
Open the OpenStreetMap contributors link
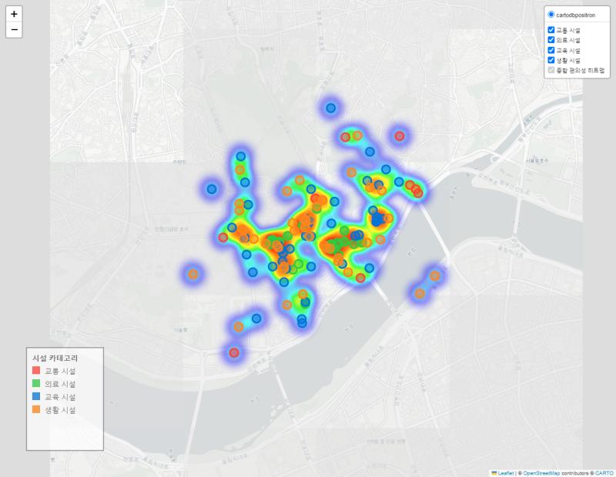[x=541, y=473]
